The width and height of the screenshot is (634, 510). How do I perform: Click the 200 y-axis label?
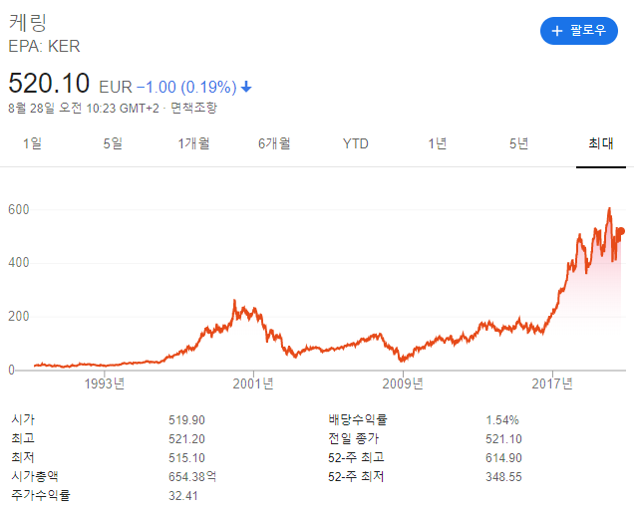19,316
